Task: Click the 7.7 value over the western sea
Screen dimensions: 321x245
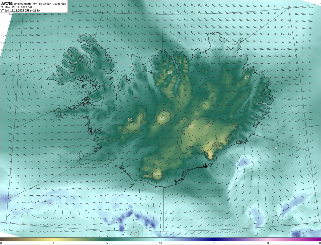Action: (23, 110)
